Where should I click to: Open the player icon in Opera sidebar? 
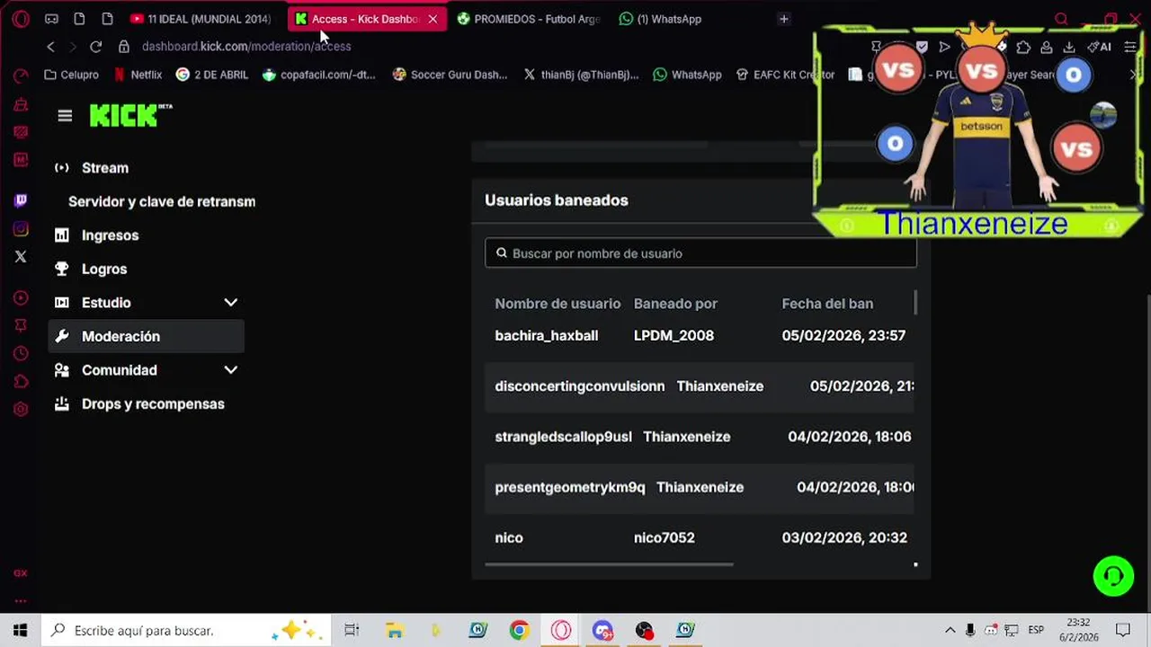coord(21,298)
